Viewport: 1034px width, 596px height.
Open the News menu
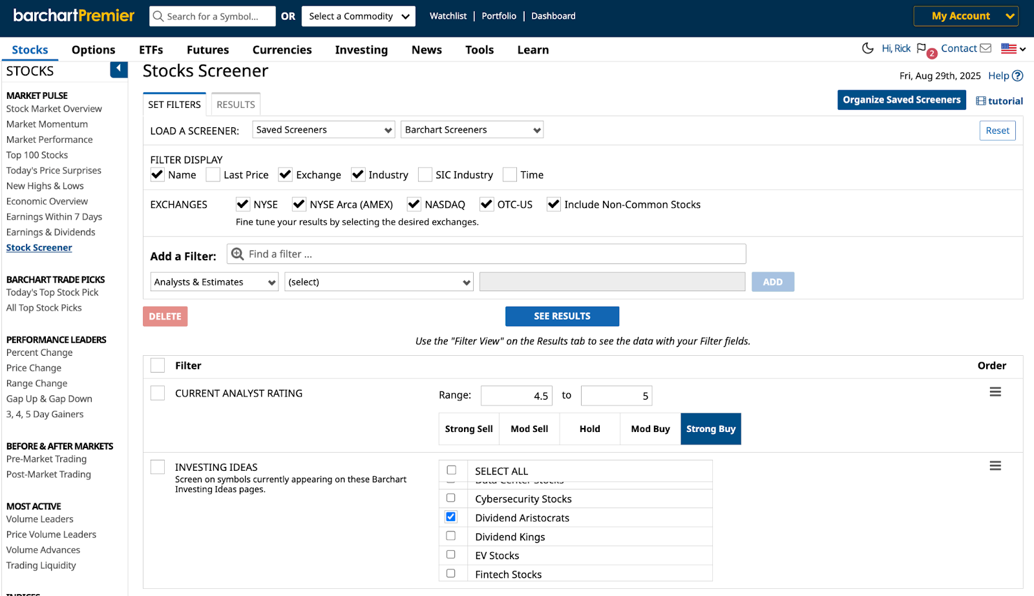click(427, 50)
